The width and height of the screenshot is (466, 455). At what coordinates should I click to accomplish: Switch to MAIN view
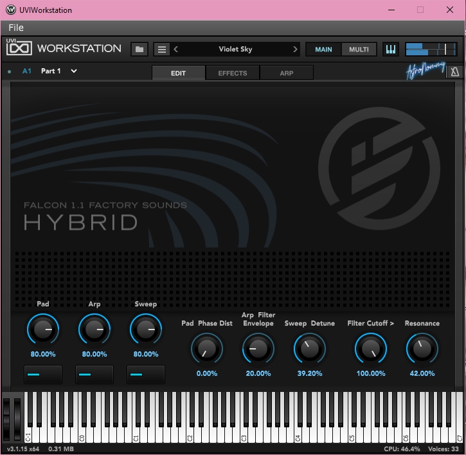(x=323, y=50)
